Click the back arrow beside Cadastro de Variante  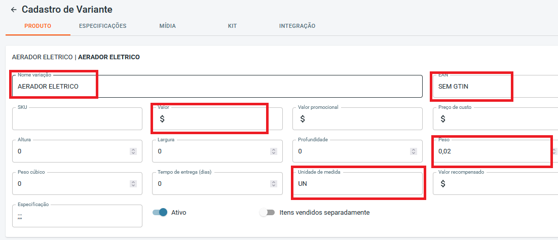(14, 10)
